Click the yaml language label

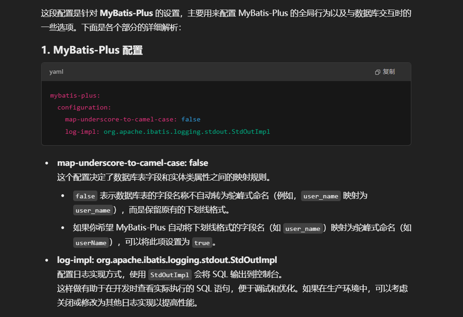(56, 72)
